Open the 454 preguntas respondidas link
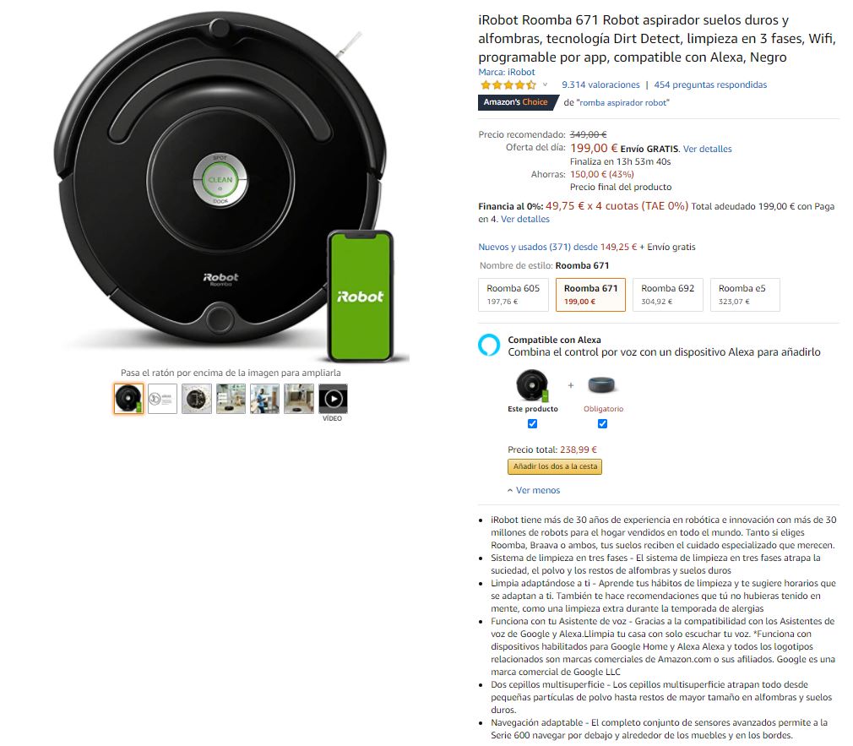853x746 pixels. [710, 84]
